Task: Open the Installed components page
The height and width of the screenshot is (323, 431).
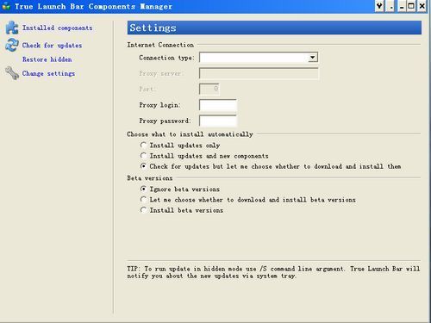Action: [x=58, y=28]
